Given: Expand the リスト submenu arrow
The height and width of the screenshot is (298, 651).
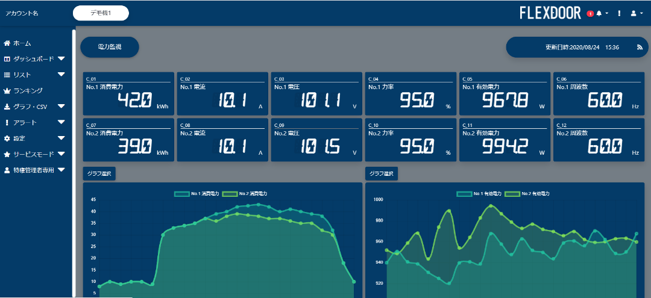Looking at the screenshot, I should (61, 75).
